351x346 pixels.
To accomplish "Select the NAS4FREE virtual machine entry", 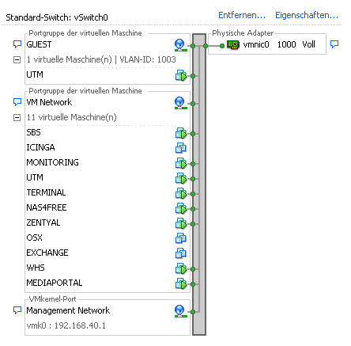I will click(x=47, y=207).
